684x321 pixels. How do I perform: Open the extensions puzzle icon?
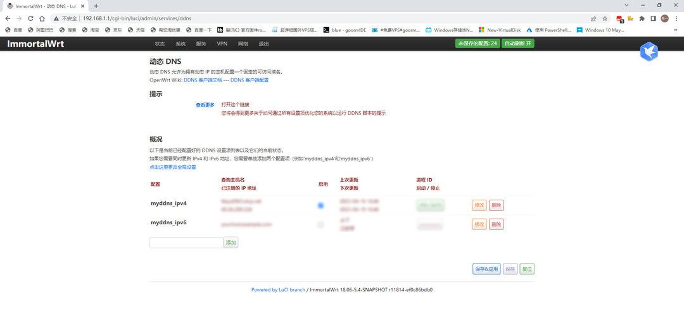(x=642, y=19)
